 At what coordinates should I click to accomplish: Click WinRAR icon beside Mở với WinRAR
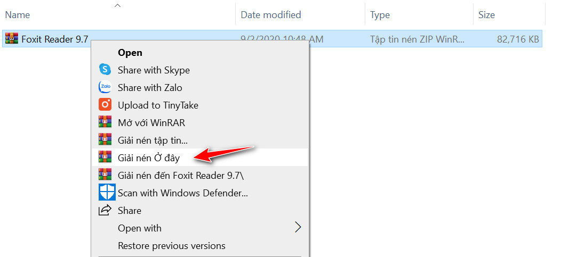tap(105, 122)
